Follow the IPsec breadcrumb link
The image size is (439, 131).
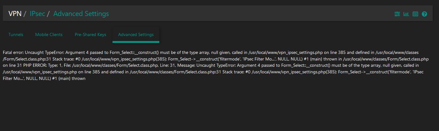point(37,14)
